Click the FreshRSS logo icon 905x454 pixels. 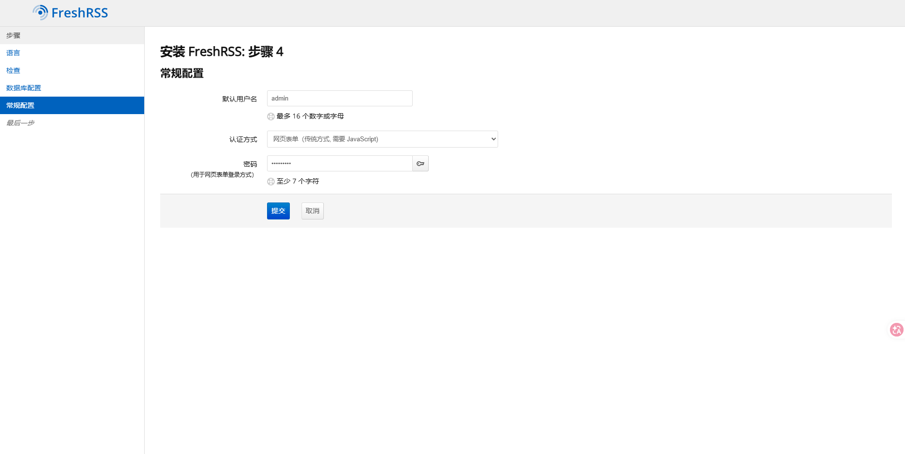point(40,13)
